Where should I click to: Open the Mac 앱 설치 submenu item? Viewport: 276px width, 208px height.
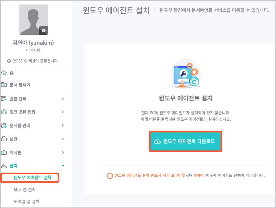point(25,190)
